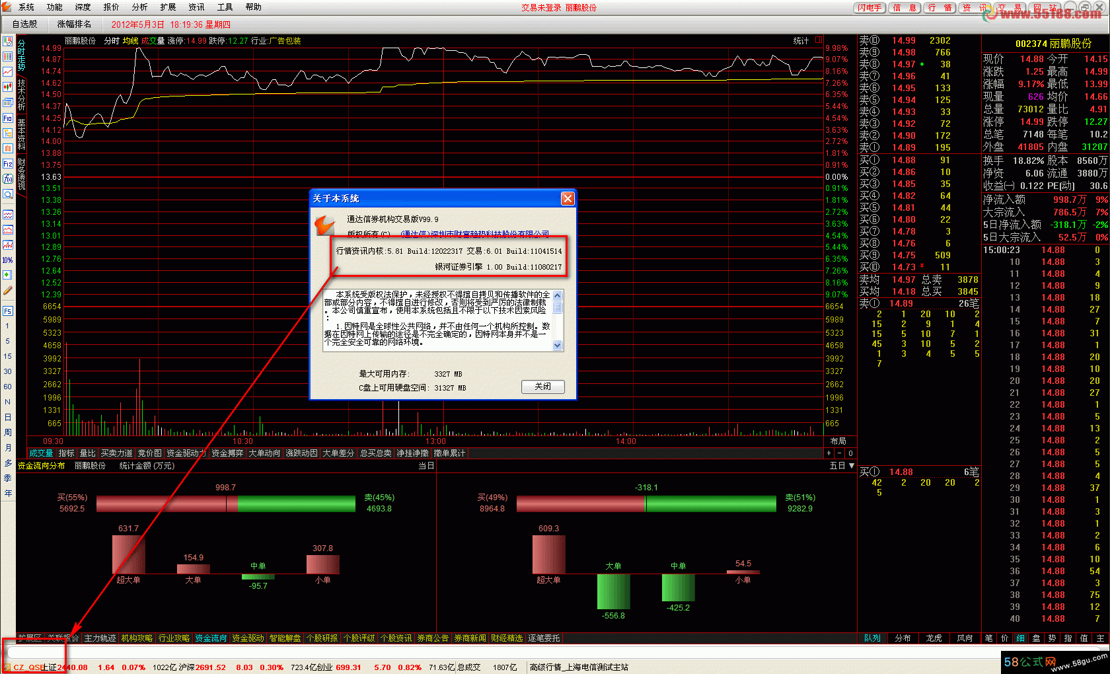Expand the 五日 period dropdown
1110x674 pixels.
(x=842, y=466)
